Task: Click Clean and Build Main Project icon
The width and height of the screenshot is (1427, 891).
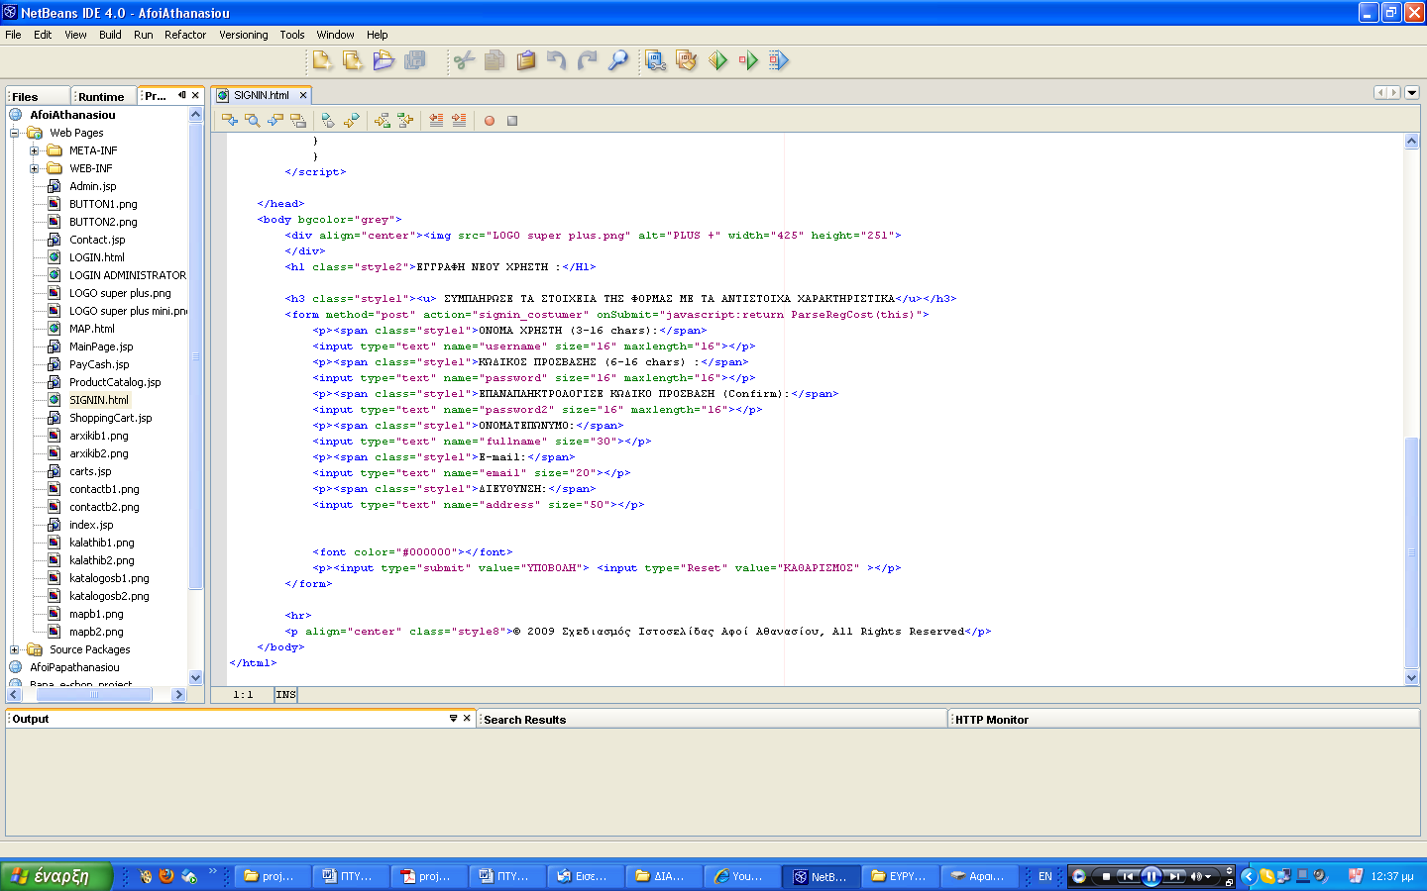Action: [686, 60]
